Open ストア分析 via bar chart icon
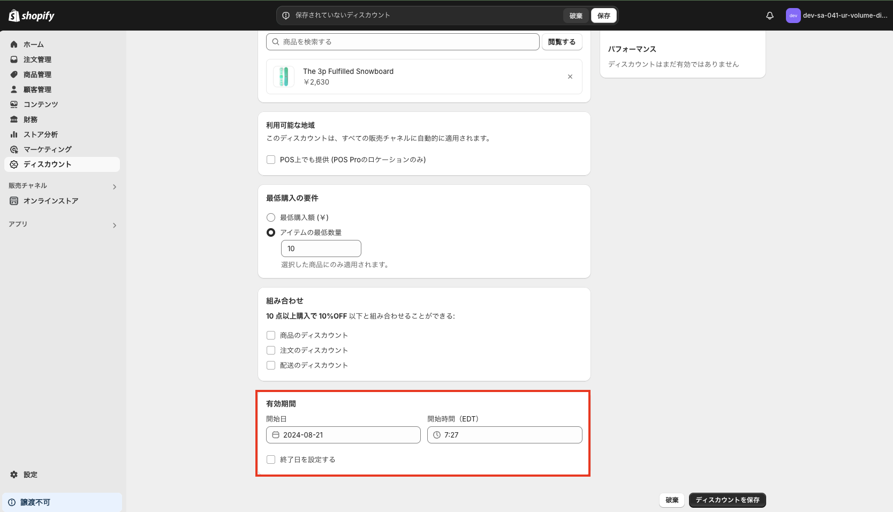This screenshot has height=512, width=893. pyautogui.click(x=13, y=134)
